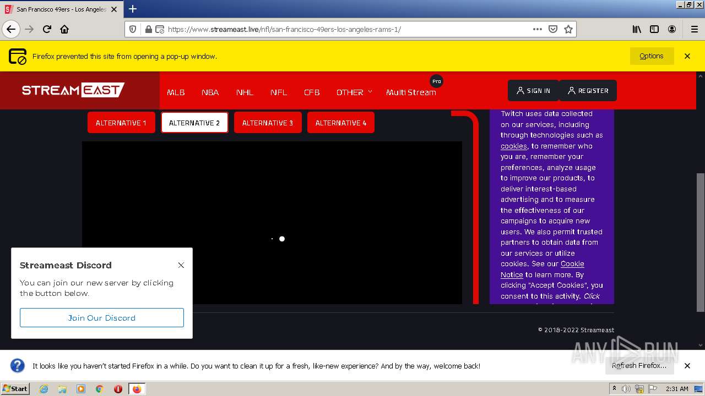
Task: Show hidden system tray icons
Action: [x=614, y=389]
